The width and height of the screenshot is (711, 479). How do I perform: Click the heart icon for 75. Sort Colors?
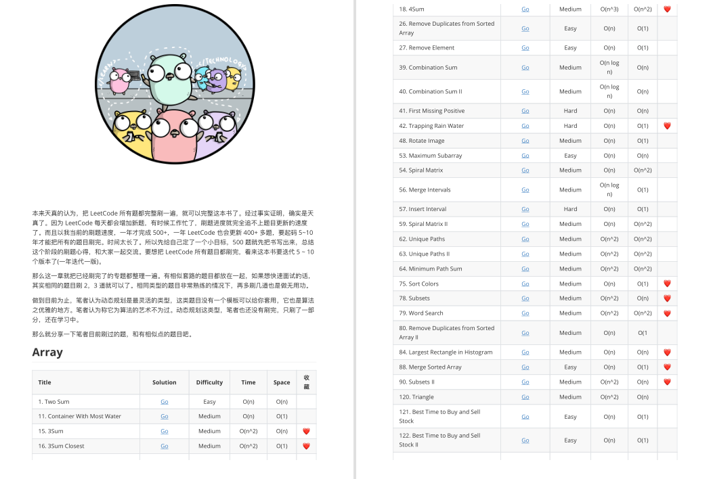[667, 283]
